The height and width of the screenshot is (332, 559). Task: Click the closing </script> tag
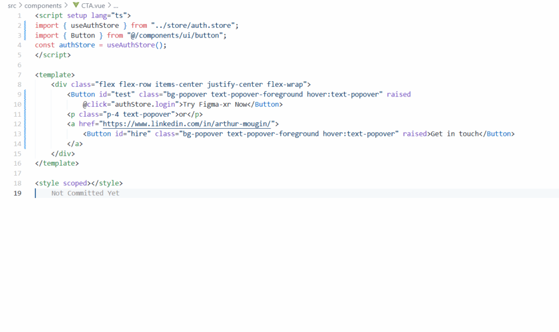53,55
